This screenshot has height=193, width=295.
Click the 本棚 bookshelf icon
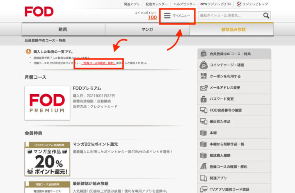204,133
